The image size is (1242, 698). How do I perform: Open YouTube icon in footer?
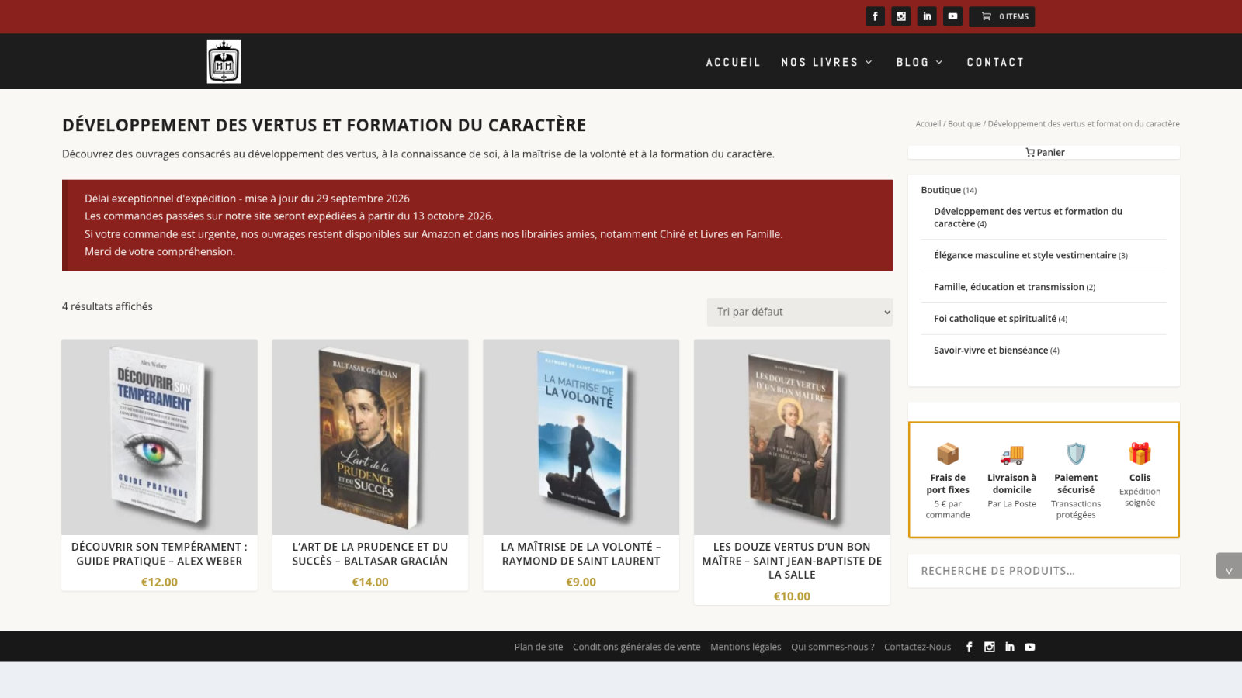click(x=1029, y=647)
